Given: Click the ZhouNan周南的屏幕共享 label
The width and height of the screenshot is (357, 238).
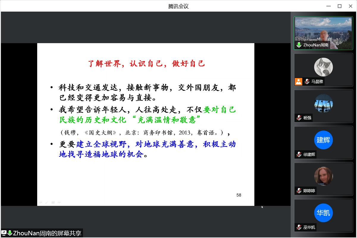Looking at the screenshot, I should [x=47, y=233].
